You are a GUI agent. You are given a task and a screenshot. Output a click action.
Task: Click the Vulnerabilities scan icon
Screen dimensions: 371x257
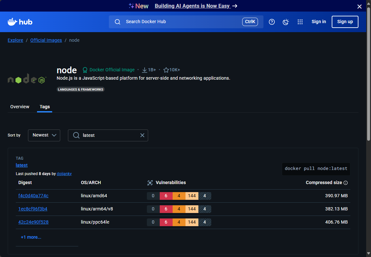pyautogui.click(x=150, y=183)
